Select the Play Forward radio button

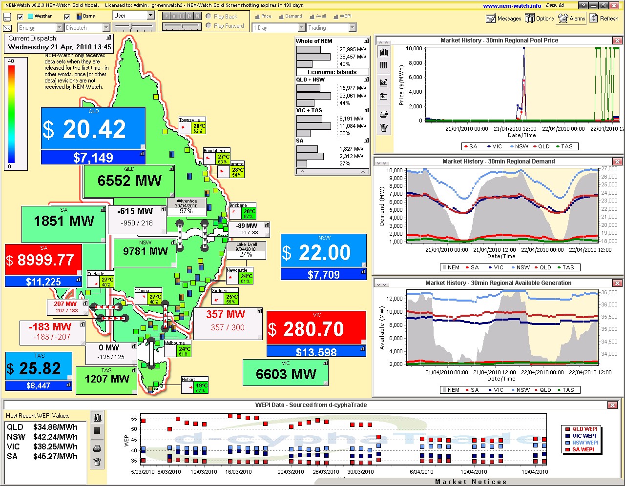[209, 26]
